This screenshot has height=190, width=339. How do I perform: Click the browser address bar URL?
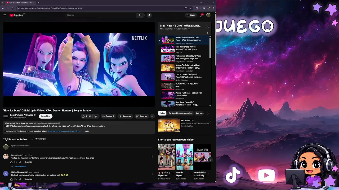click(51, 8)
